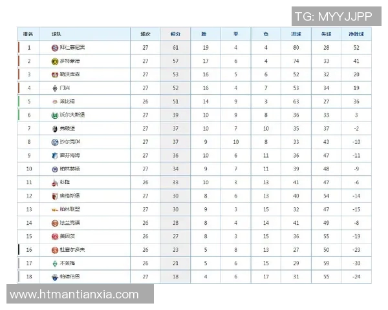The width and height of the screenshot is (388, 310).
Task: Click the 净胜球 goal difference header
Action: coord(356,34)
